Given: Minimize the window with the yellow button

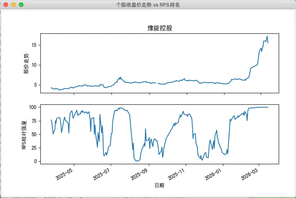Looking at the screenshot, I should coord(13,5).
